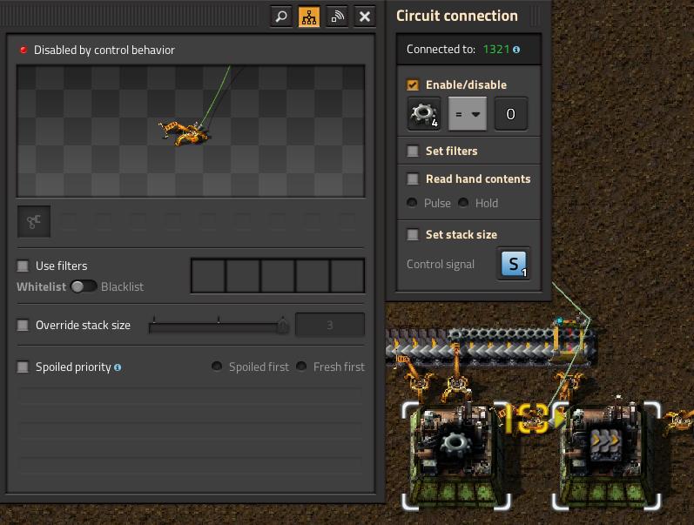The height and width of the screenshot is (525, 694).
Task: Enable the Set filters checkbox
Action: pos(413,151)
